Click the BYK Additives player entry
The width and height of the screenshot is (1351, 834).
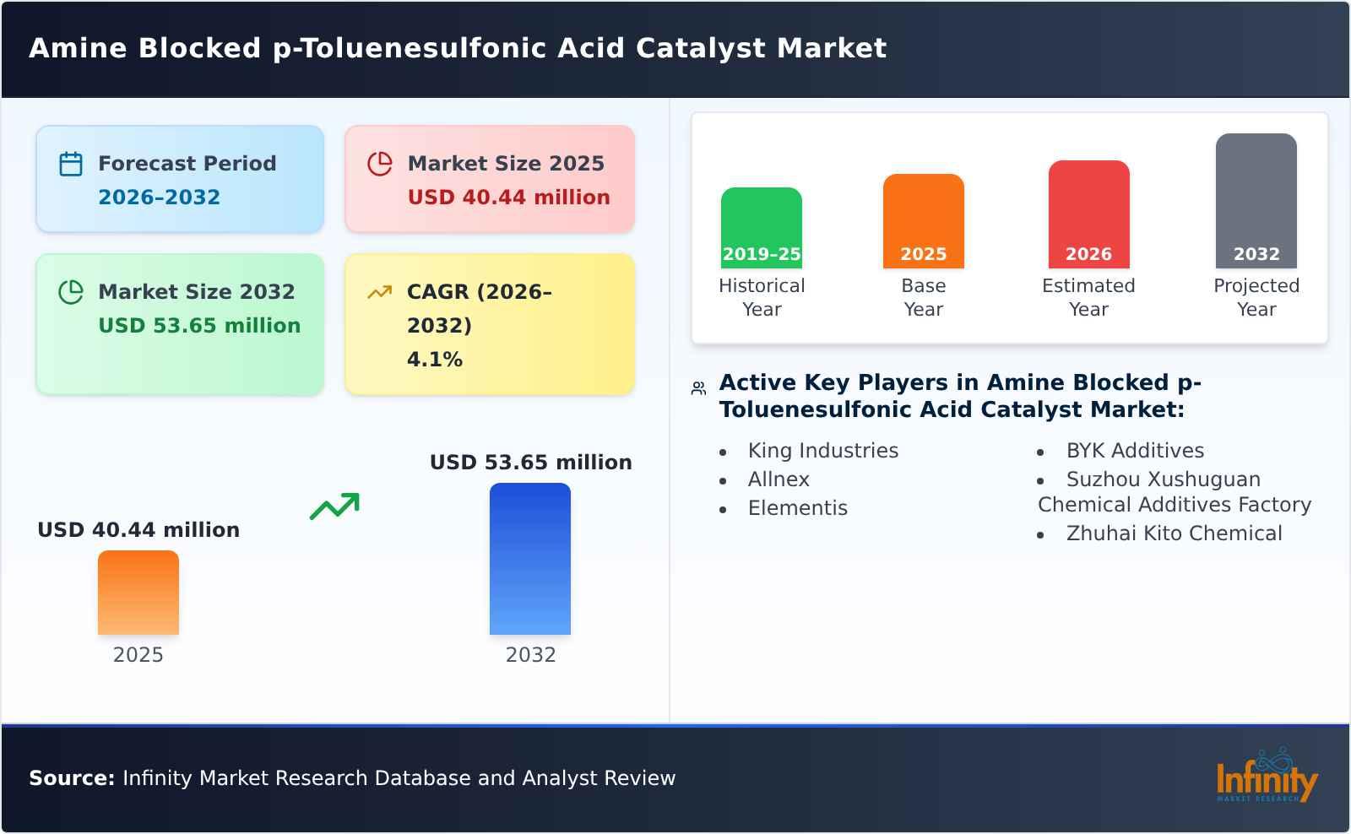pyautogui.click(x=1135, y=451)
